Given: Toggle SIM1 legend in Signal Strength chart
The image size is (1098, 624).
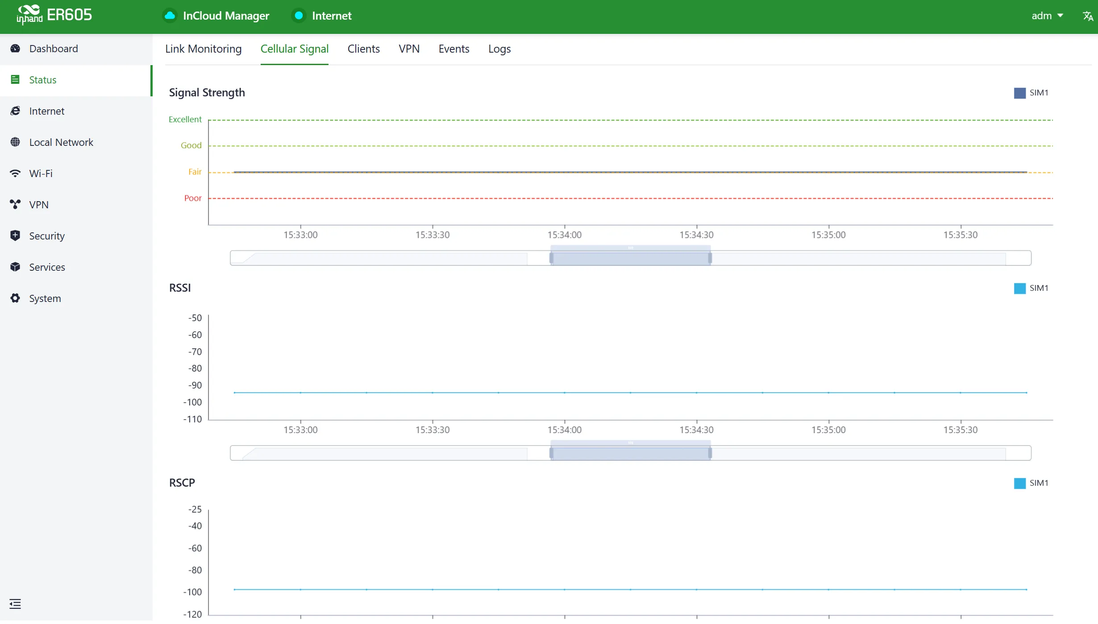Looking at the screenshot, I should click(x=1031, y=93).
